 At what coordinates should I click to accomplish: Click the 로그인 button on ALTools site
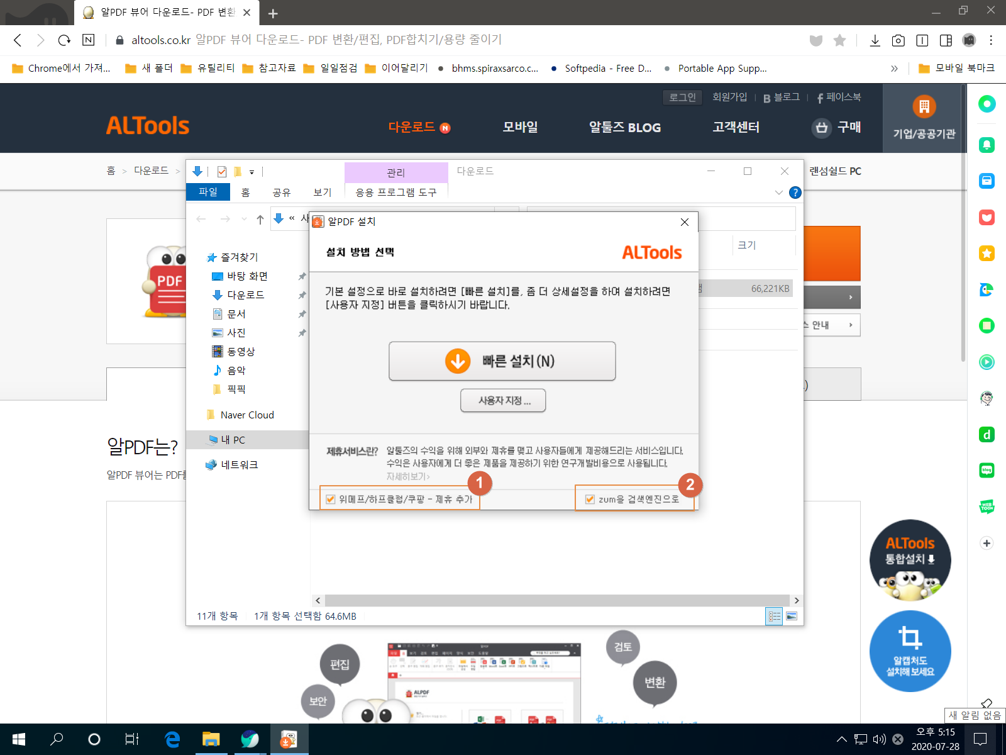pyautogui.click(x=682, y=97)
